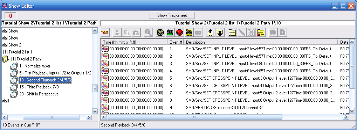The image size is (357, 130).
Task: Click the event list scroll-down arrow
Action: [x=352, y=111]
